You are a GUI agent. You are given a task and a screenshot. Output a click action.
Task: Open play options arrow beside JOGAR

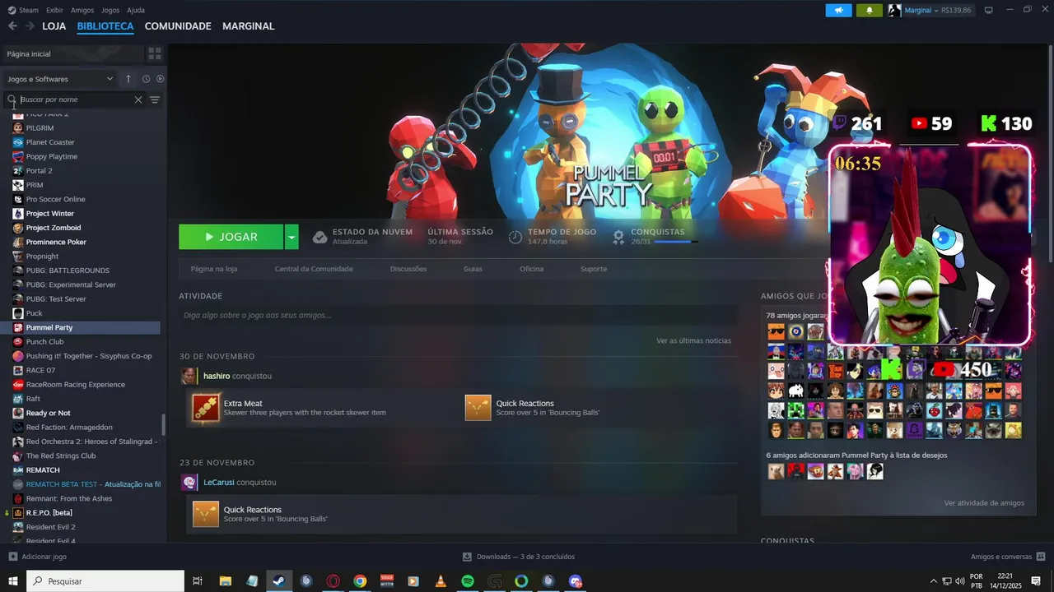291,237
